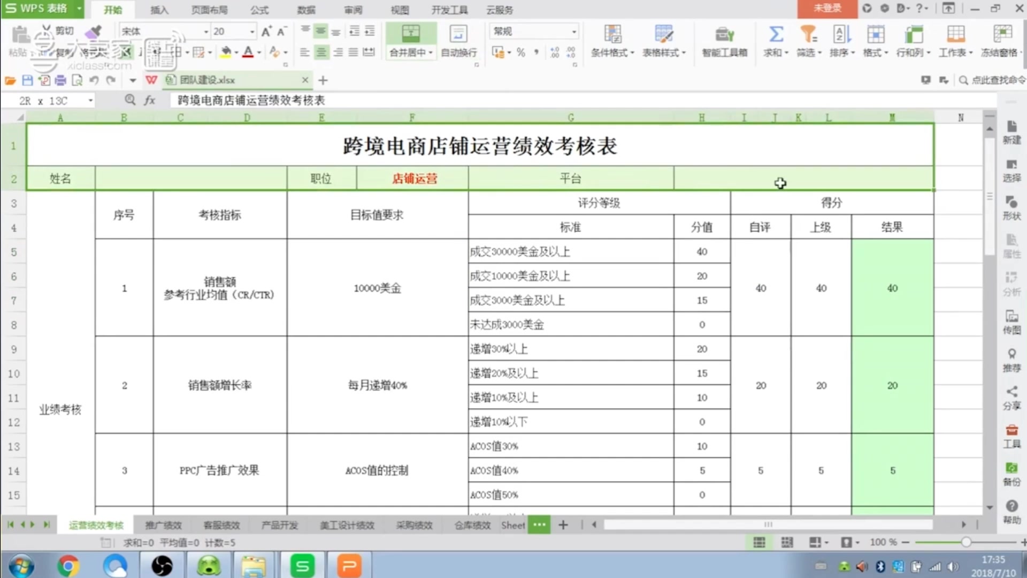1027x578 pixels.
Task: Apply the fill color bucket icon
Action: [x=226, y=52]
